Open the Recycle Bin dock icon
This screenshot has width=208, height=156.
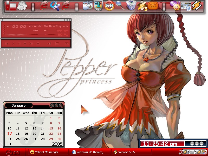click(x=131, y=5)
